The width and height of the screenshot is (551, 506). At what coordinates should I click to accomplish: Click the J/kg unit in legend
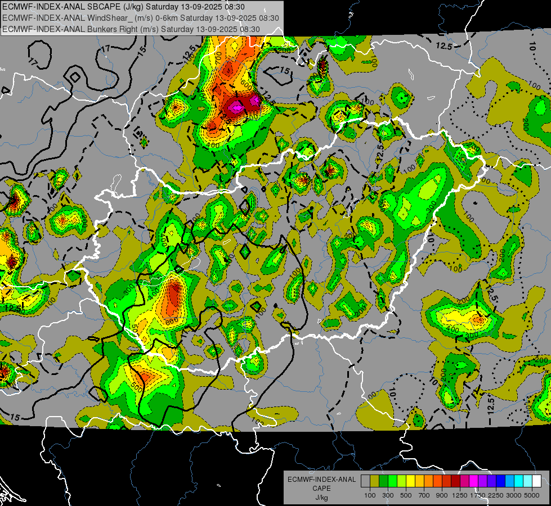click(321, 498)
